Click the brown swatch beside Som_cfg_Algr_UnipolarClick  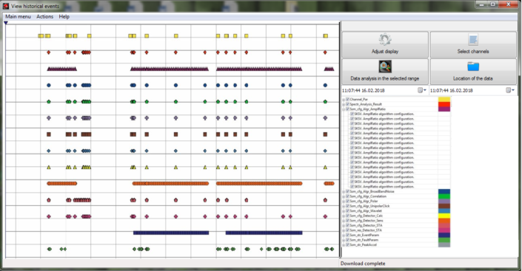[444, 206]
